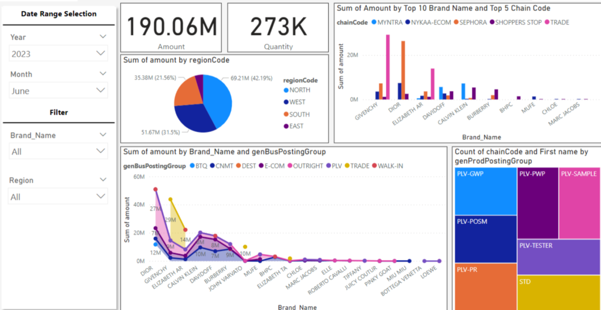Click CALVIN KLEIN's light blue MYNTRA bar
601x310 pixels.
(463, 91)
